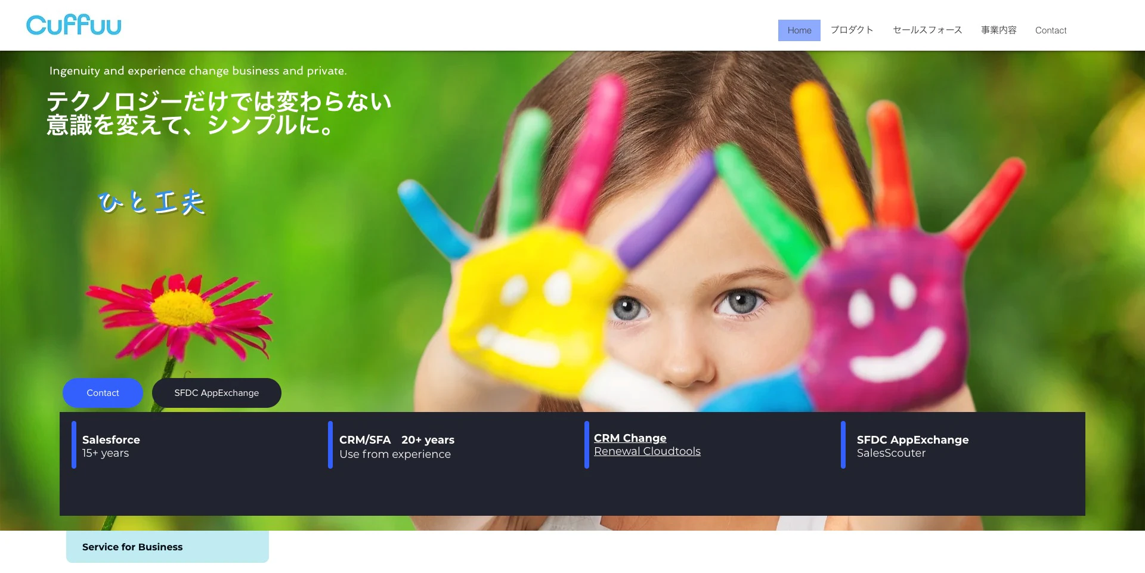The height and width of the screenshot is (573, 1145).
Task: Open the 事業内容 menu item
Action: pyautogui.click(x=999, y=30)
